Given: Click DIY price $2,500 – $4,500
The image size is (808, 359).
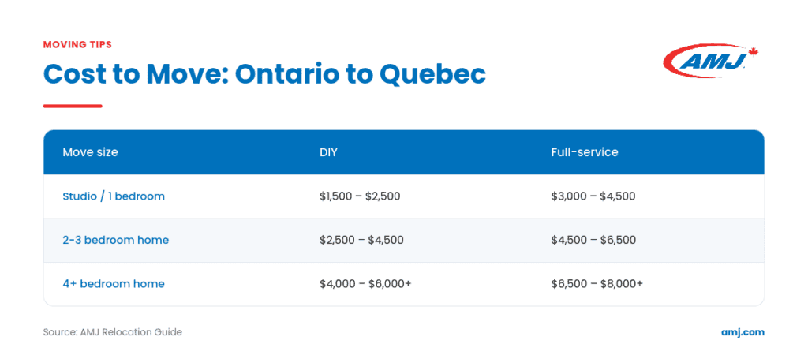Looking at the screenshot, I should pos(361,240).
